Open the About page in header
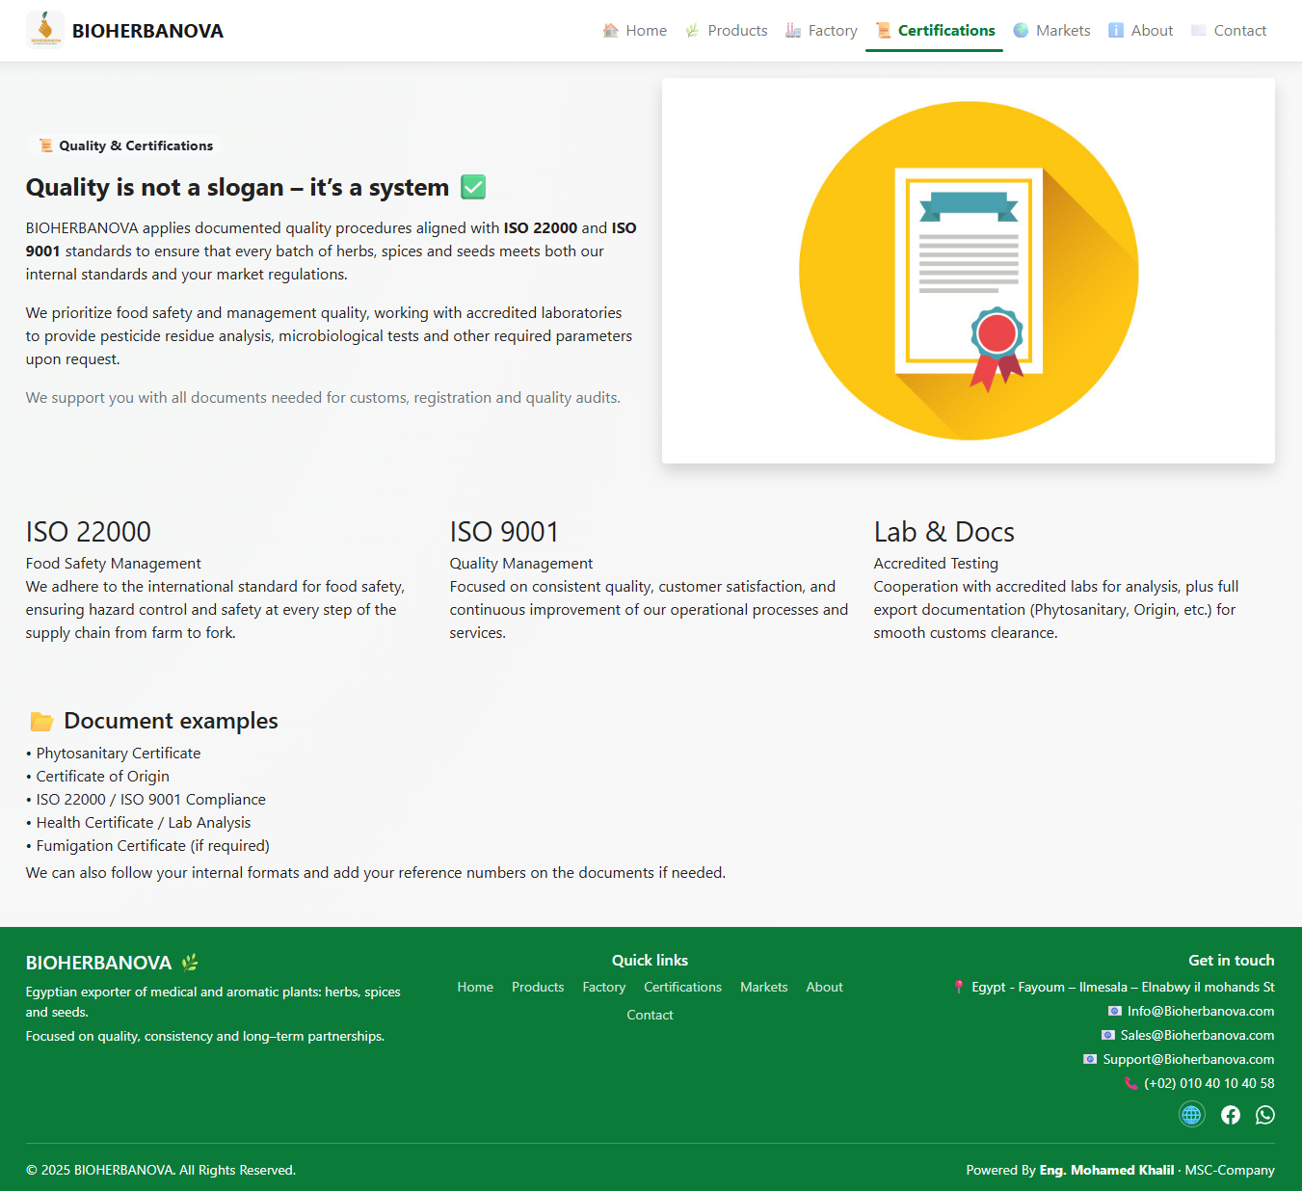 [x=1141, y=31]
